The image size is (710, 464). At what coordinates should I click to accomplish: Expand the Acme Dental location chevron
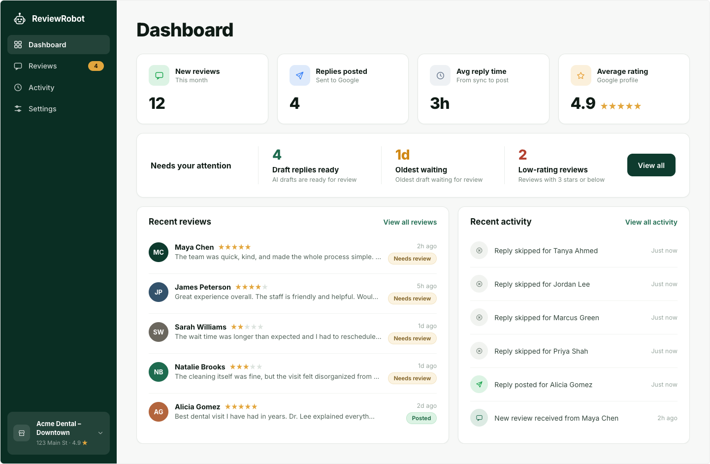(x=100, y=433)
